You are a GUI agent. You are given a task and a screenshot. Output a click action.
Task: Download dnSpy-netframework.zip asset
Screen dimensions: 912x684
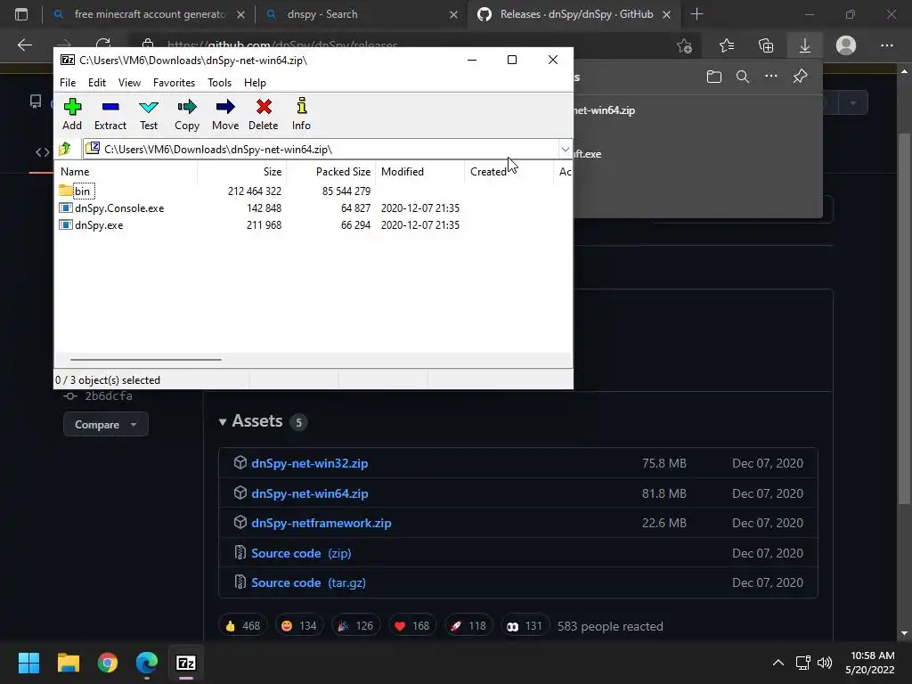coord(321,523)
